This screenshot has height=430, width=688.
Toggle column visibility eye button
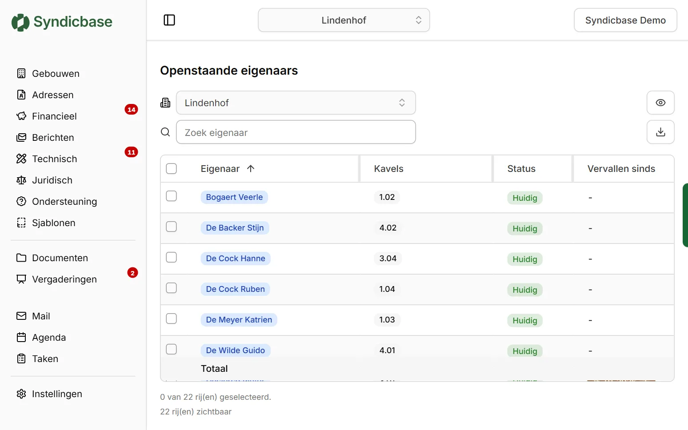click(x=660, y=103)
